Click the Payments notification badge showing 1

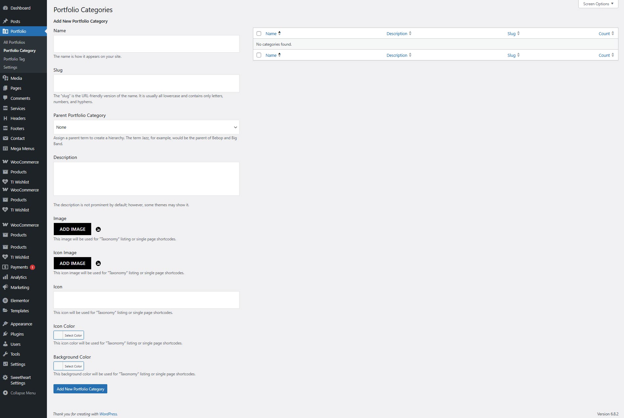click(32, 267)
